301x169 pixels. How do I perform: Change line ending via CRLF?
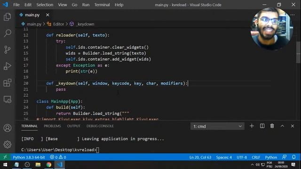click(x=256, y=157)
